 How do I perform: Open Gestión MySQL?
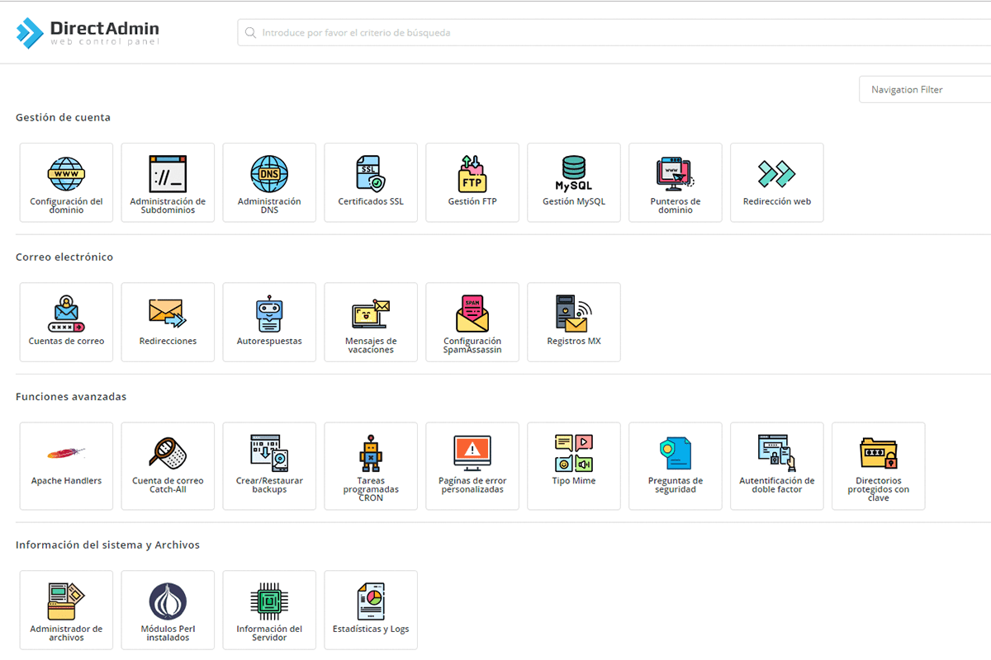coord(573,182)
